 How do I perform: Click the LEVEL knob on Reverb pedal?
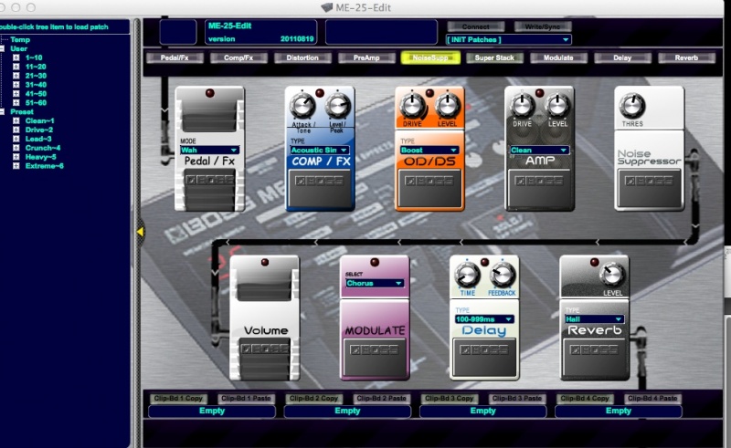coord(612,275)
